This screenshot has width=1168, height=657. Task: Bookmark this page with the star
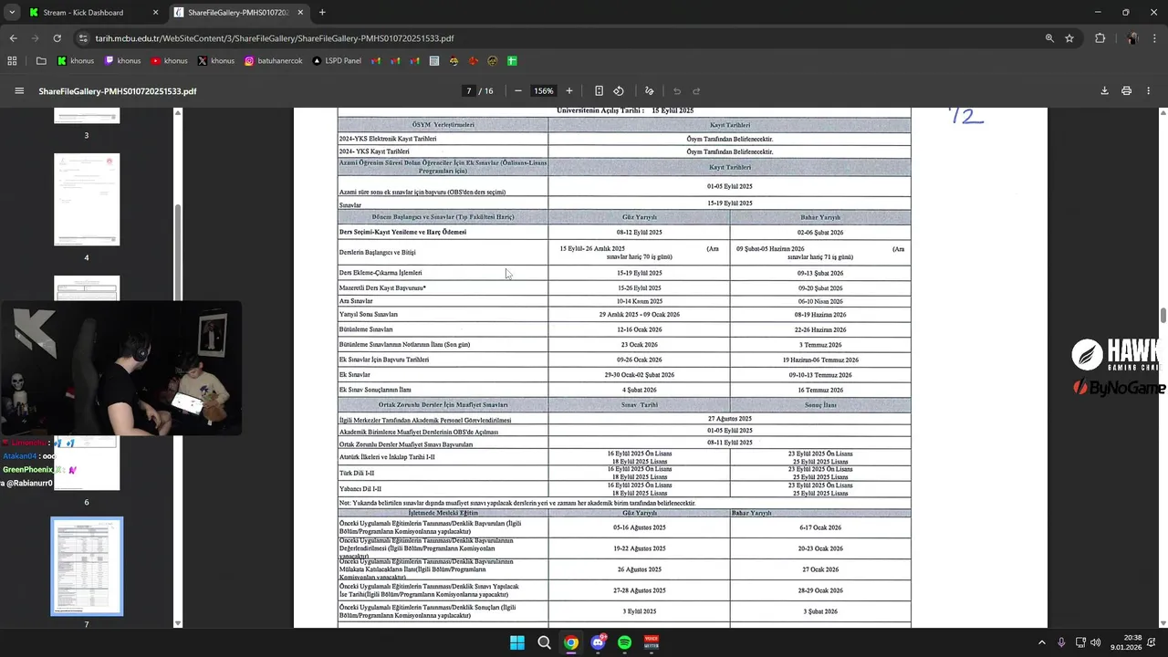coord(1069,38)
